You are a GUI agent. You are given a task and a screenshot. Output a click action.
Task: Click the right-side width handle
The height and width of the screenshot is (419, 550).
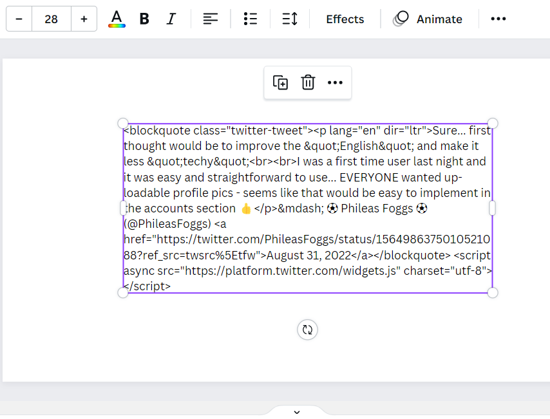493,208
